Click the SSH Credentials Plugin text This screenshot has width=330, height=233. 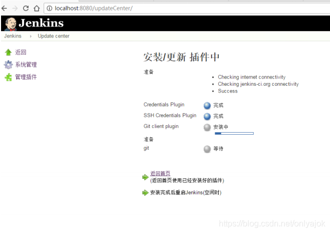click(x=170, y=115)
